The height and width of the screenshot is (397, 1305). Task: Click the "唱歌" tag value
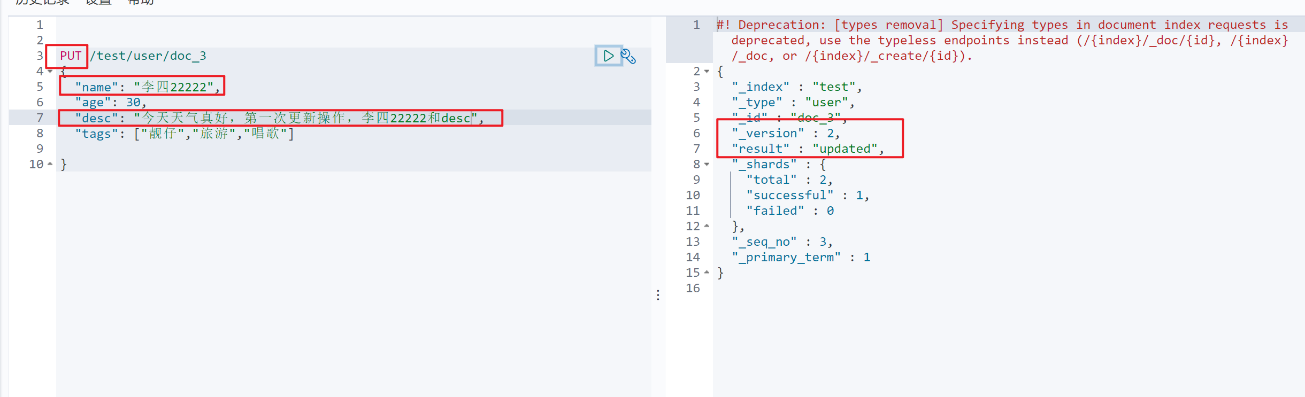click(265, 133)
